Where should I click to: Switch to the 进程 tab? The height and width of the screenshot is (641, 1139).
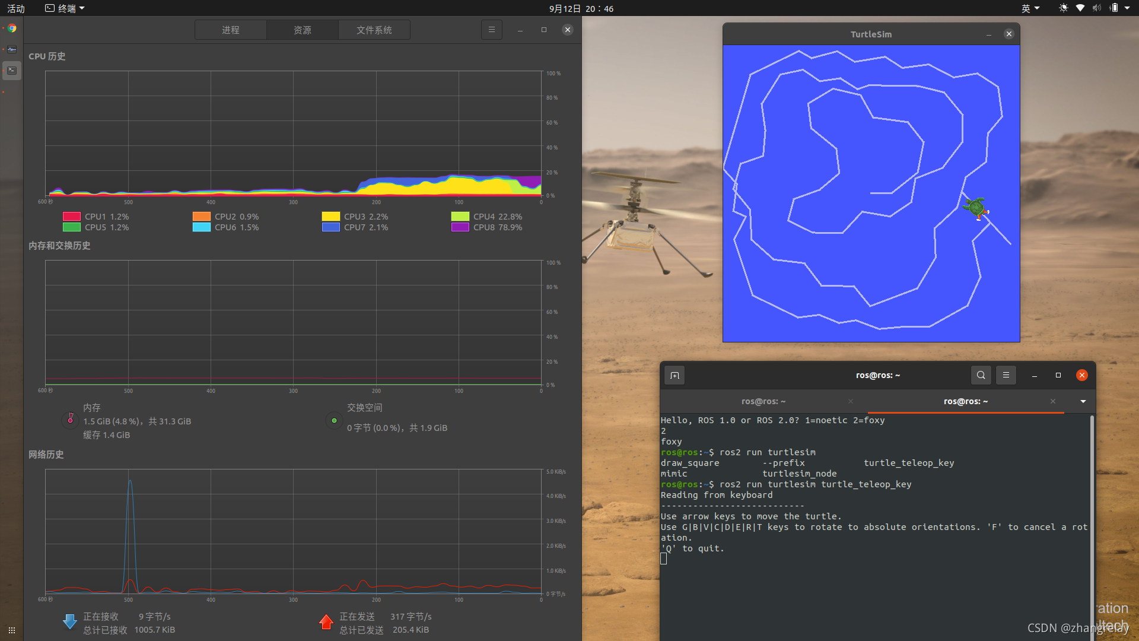(x=231, y=30)
